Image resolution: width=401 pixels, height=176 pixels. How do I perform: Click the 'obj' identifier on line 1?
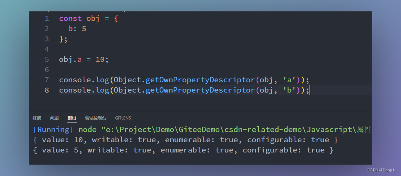point(93,19)
